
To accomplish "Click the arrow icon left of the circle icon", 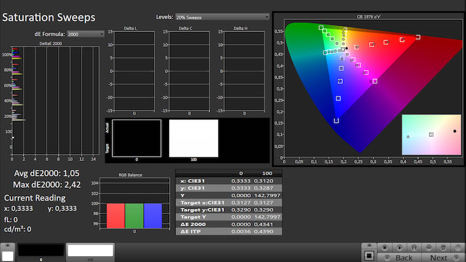I will click(443, 247).
